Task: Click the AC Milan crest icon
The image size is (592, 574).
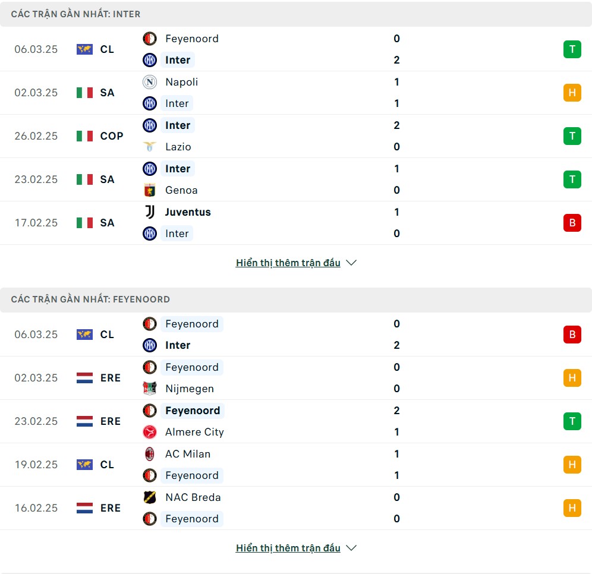Action: click(x=150, y=454)
